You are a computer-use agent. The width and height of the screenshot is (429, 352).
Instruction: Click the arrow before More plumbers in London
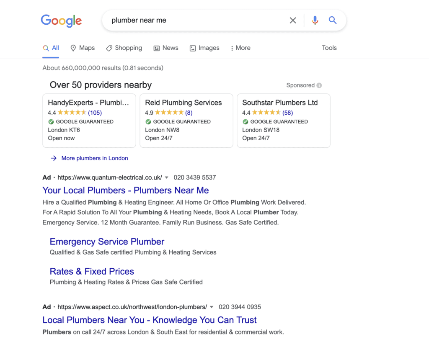[x=54, y=158]
